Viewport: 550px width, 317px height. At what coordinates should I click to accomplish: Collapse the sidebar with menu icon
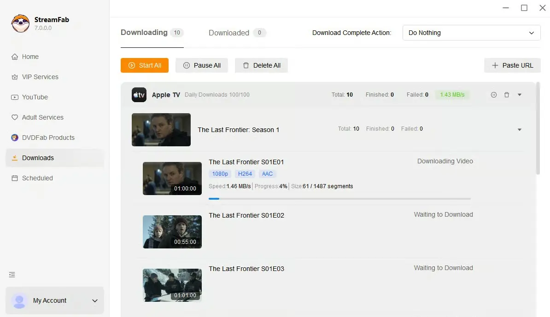click(12, 275)
